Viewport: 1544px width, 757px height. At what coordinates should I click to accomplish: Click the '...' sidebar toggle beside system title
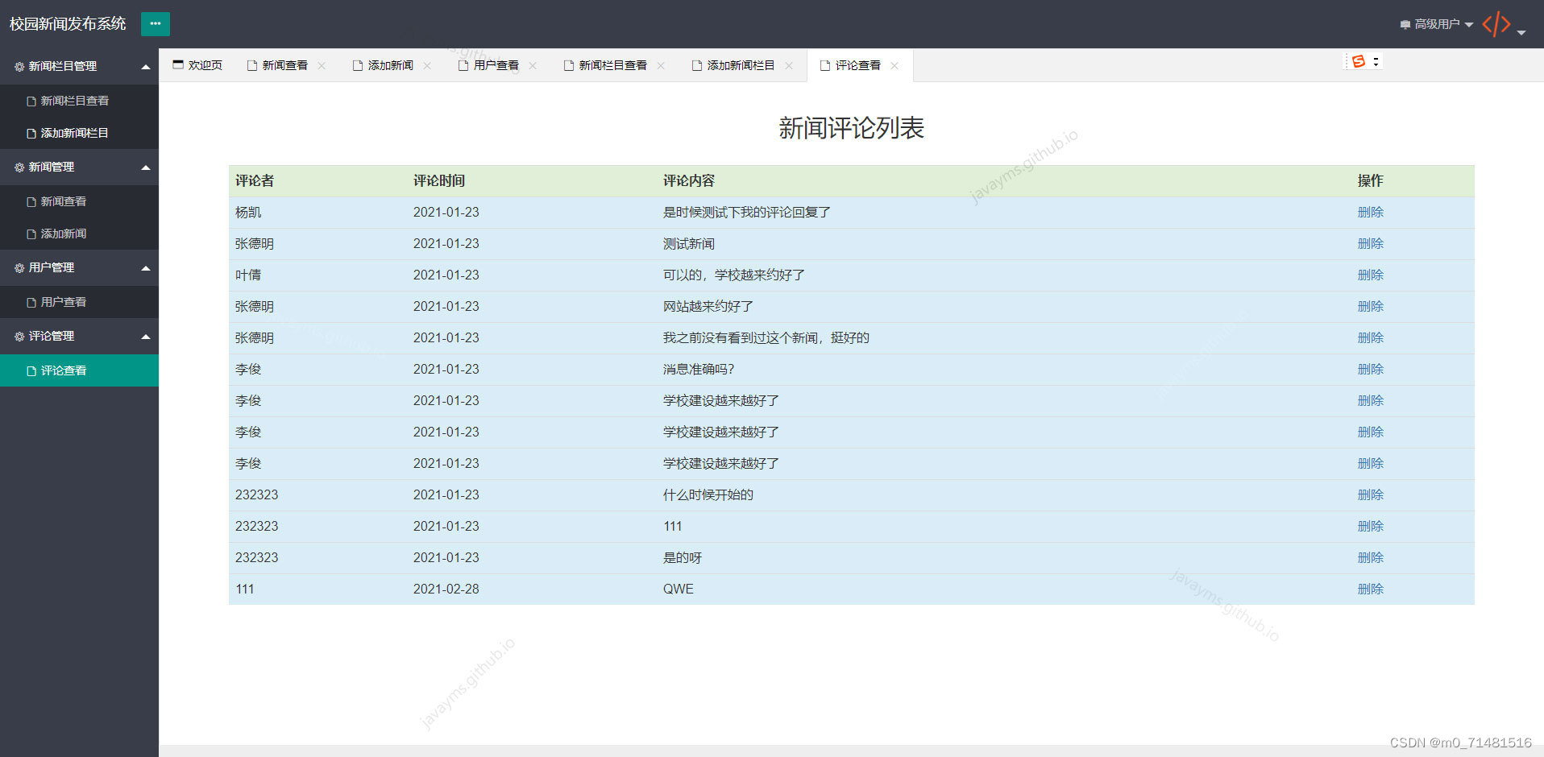tap(155, 23)
